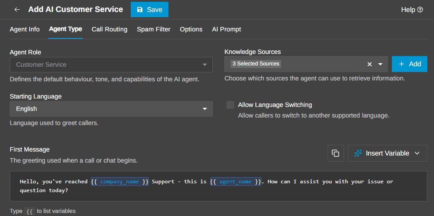Add a new knowledge source

click(410, 64)
